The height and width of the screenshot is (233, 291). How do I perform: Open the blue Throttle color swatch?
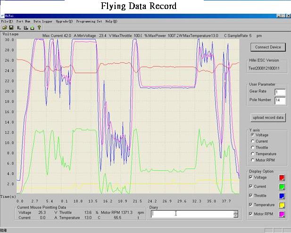click(x=282, y=196)
